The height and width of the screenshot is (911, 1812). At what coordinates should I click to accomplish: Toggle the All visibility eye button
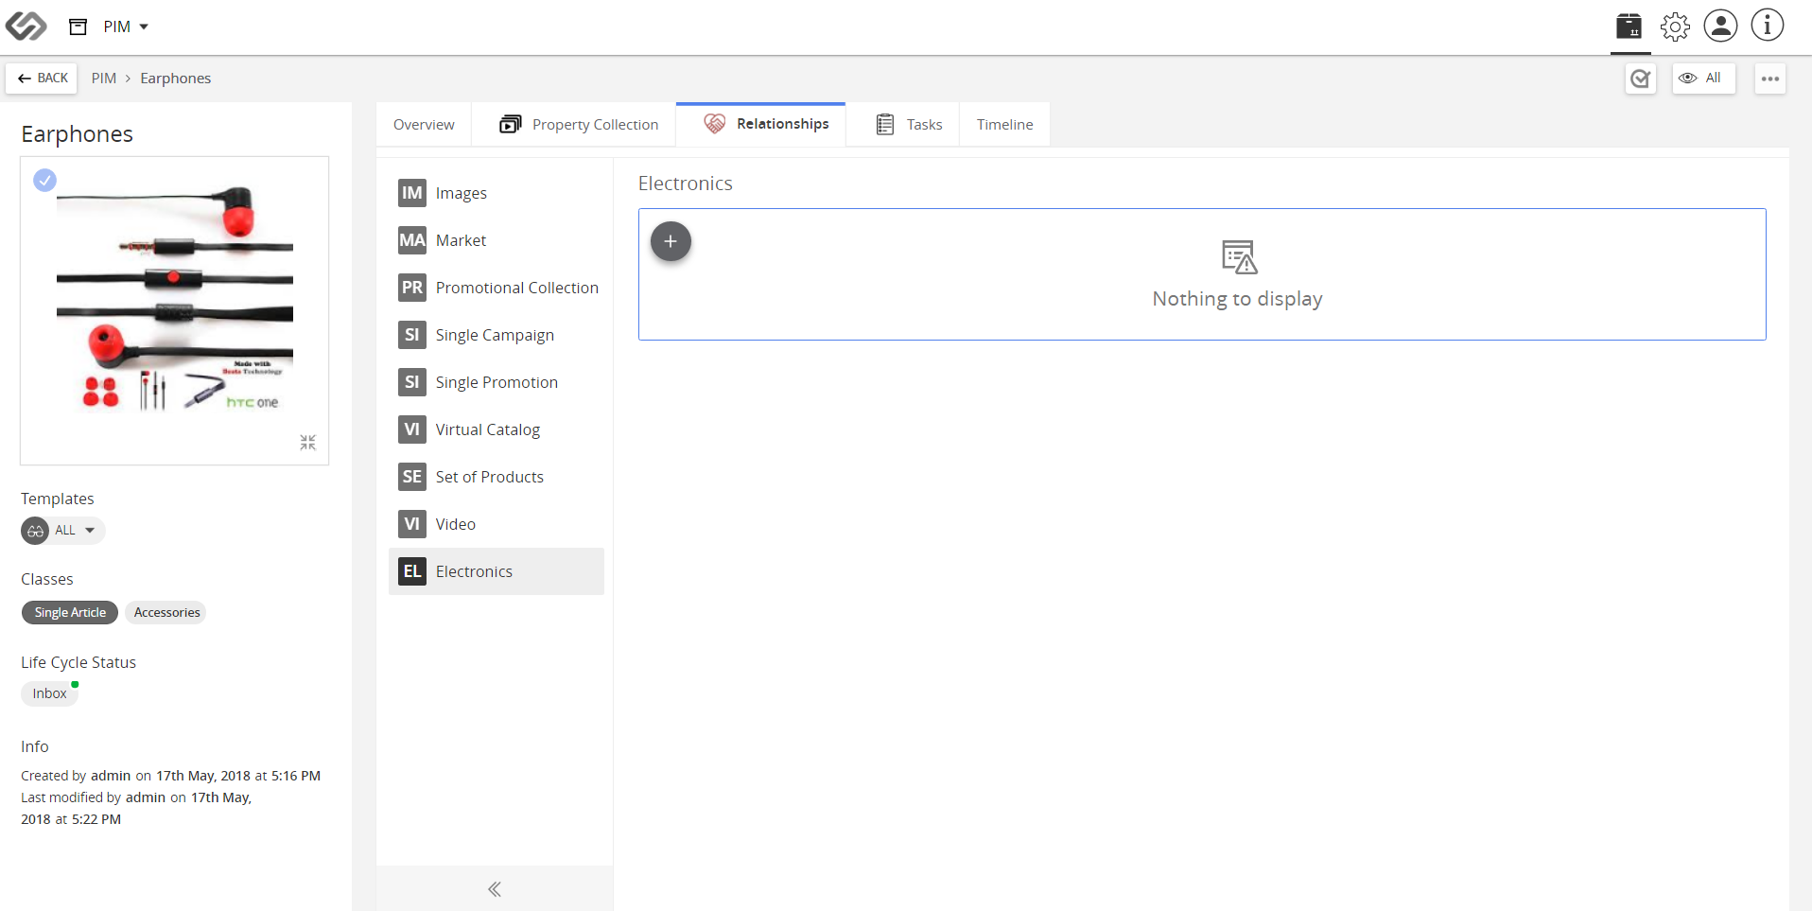point(1703,79)
